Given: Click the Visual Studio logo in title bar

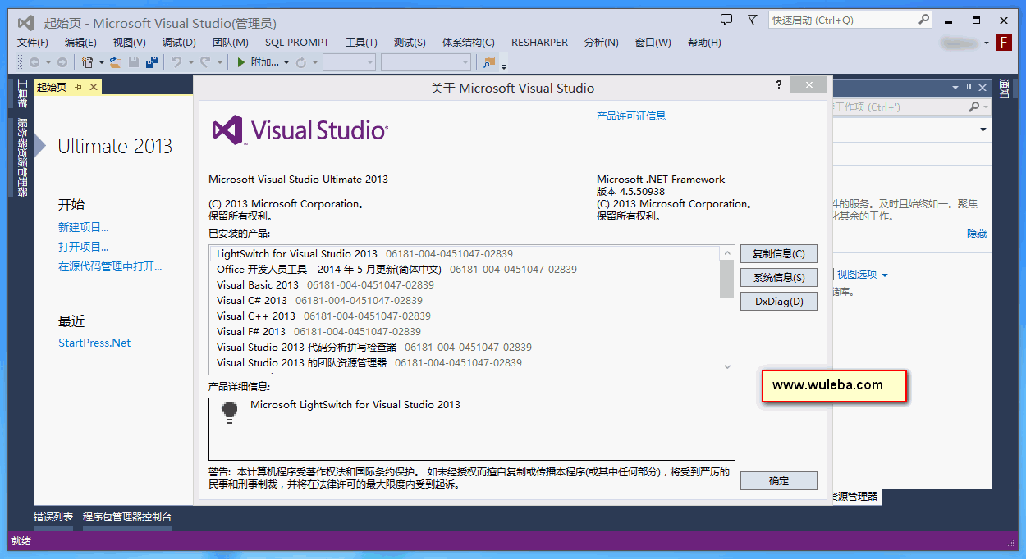Looking at the screenshot, I should (25, 22).
